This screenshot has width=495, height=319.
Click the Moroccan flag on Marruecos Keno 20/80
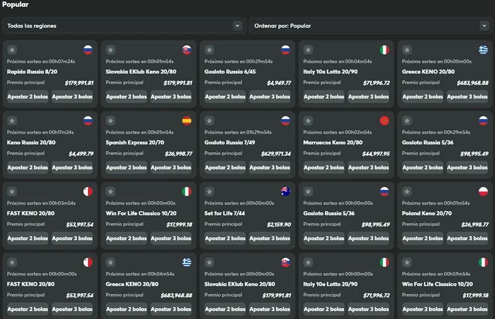(385, 120)
